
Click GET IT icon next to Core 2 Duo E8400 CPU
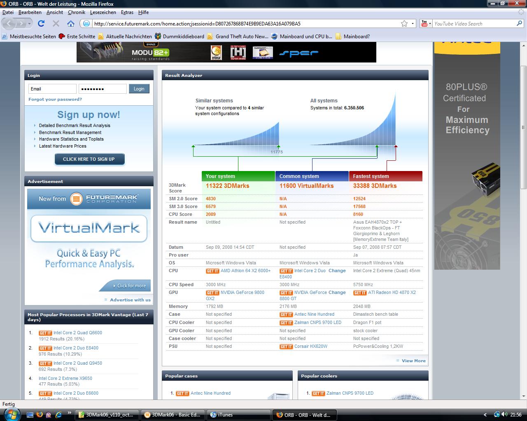[286, 271]
